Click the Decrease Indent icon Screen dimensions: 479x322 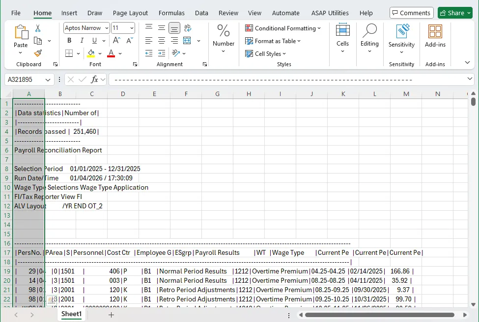point(149,53)
